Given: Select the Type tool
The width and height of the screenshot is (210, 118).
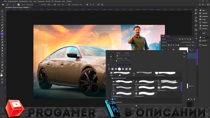Looking at the screenshot, I should pyautogui.click(x=2, y=56).
